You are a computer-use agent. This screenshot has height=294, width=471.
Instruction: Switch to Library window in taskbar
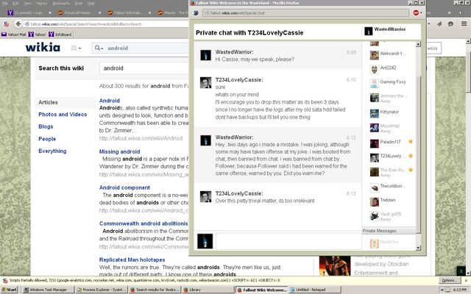point(208,290)
